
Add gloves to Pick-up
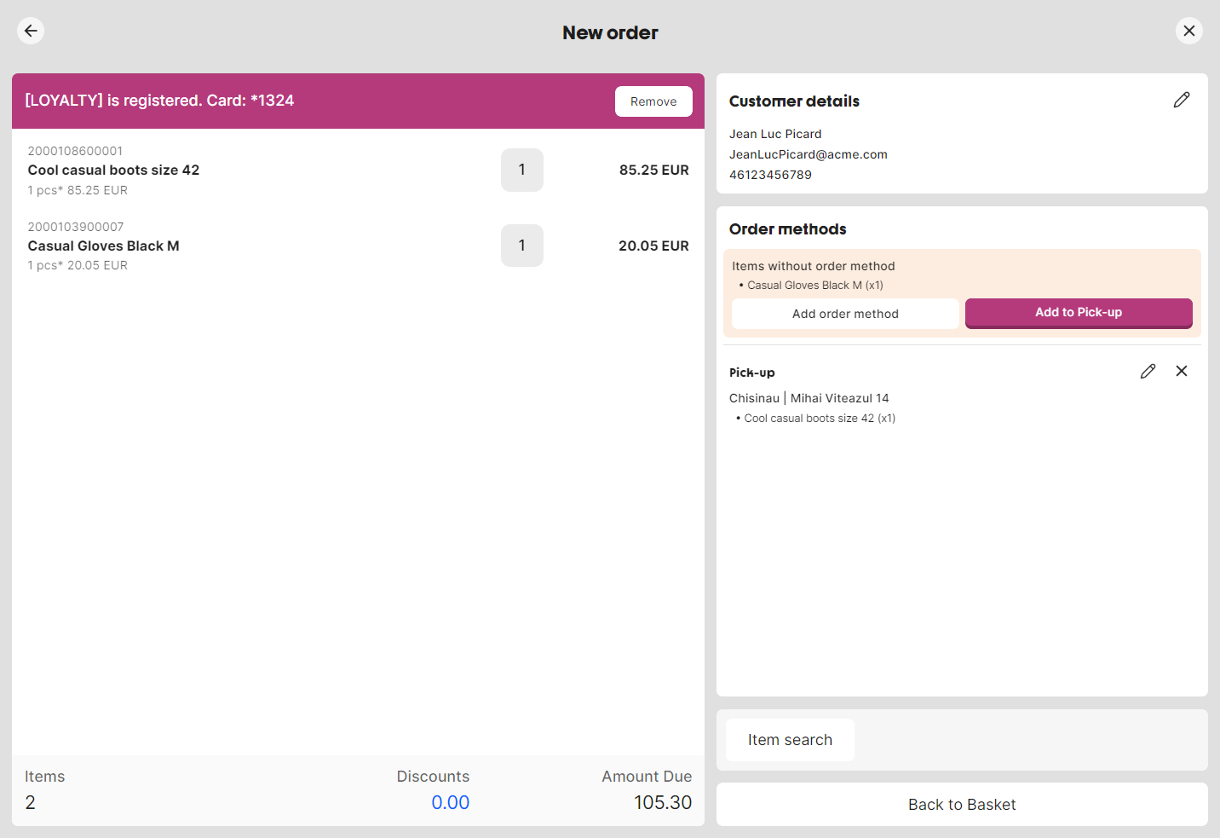pyautogui.click(x=1078, y=313)
